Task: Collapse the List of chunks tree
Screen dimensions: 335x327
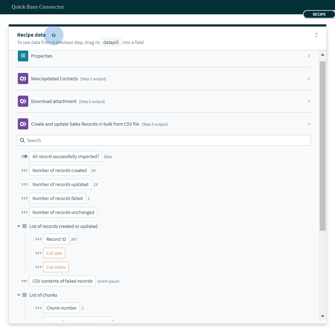Action: click(19, 295)
